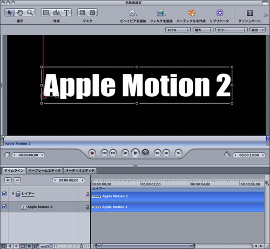Toggle lock for the layer group
This screenshot has height=249, width=270.
tap(87, 194)
